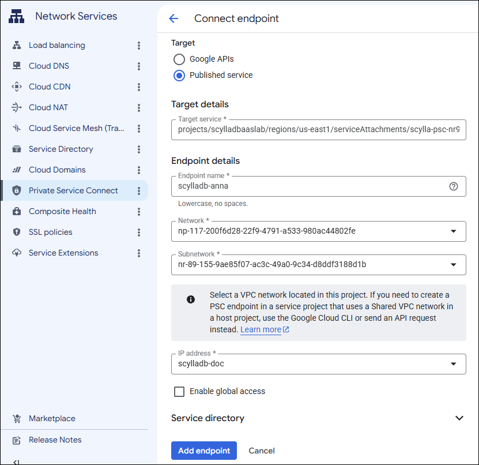Open the three-dot menu for Private Service Connect
This screenshot has width=479, height=465.
(139, 191)
